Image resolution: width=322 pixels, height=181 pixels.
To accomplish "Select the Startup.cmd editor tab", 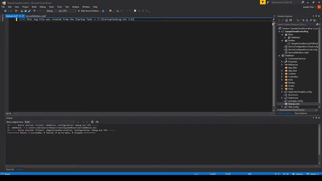I will (12, 16).
